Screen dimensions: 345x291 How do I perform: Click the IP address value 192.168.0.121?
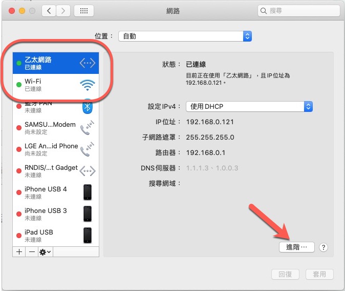point(210,122)
